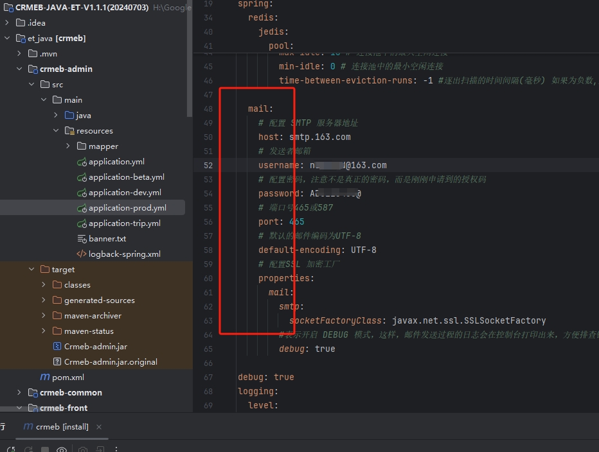Screen dimensions: 599x452
Task: Select application-dev.yml file
Action: click(x=125, y=193)
